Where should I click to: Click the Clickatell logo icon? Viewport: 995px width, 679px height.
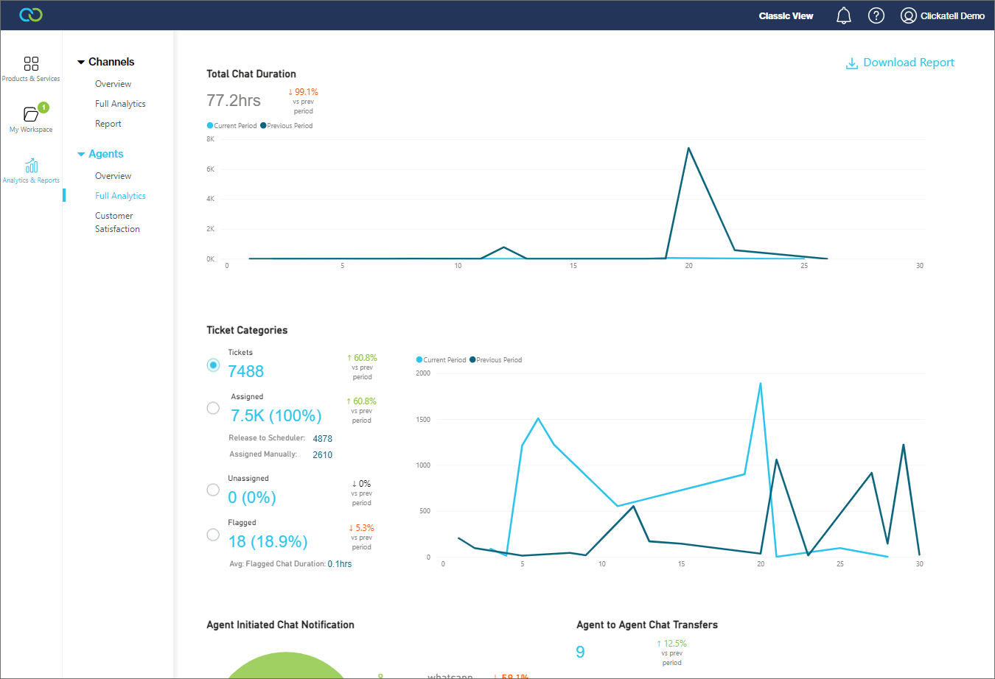[x=31, y=15]
